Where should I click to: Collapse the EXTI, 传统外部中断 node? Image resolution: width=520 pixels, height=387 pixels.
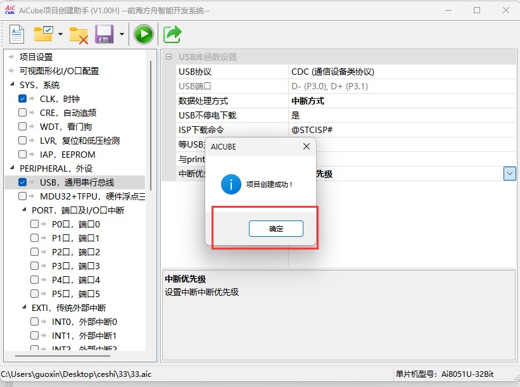pos(24,307)
